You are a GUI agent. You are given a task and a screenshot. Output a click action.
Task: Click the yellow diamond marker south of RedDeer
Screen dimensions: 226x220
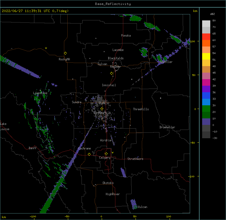click(112, 73)
